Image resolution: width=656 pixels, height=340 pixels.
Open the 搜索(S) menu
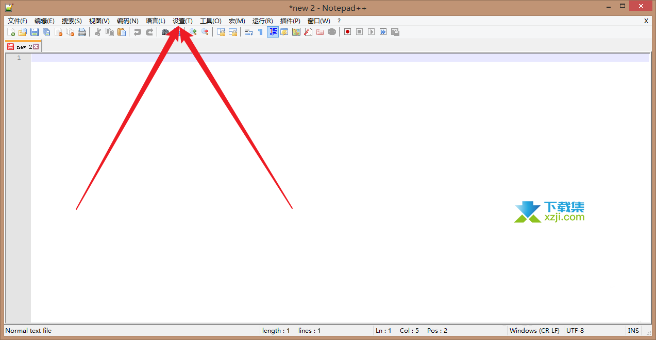[72, 21]
